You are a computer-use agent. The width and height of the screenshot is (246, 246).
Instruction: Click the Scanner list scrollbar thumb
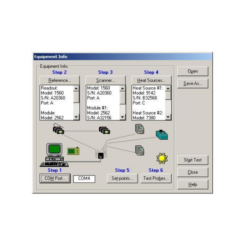pyautogui.click(x=122, y=98)
